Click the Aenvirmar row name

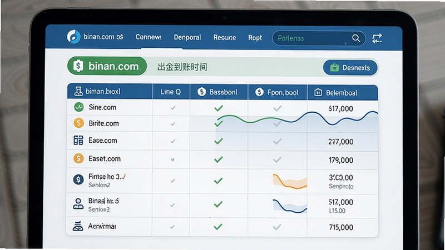[x=102, y=226]
